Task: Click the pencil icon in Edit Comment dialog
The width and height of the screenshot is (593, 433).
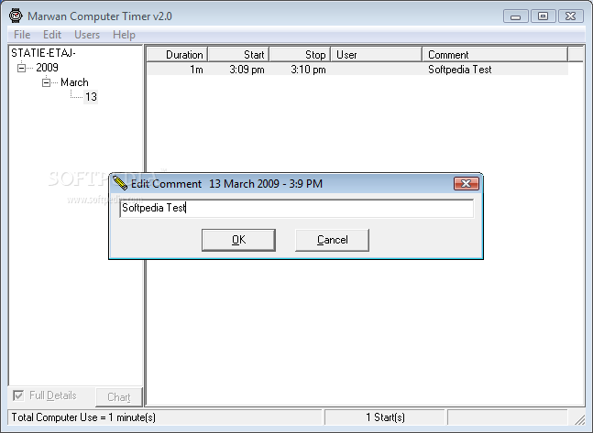Action: point(120,183)
